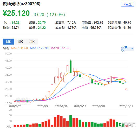137x129 pixels.
Task: Select the MA5 : 31.60 indicator label
Action: pyautogui.click(x=19, y=48)
